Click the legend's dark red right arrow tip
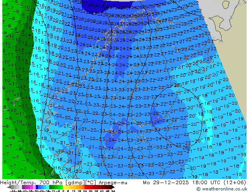249x192 pixels. coord(114,187)
